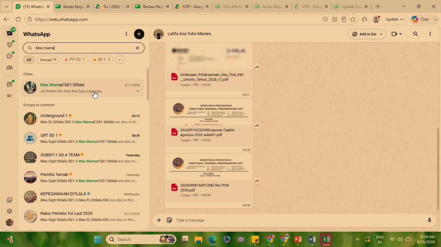Toggle the Unread chats filter
Screen dimensions: 441x247
(x=48, y=60)
